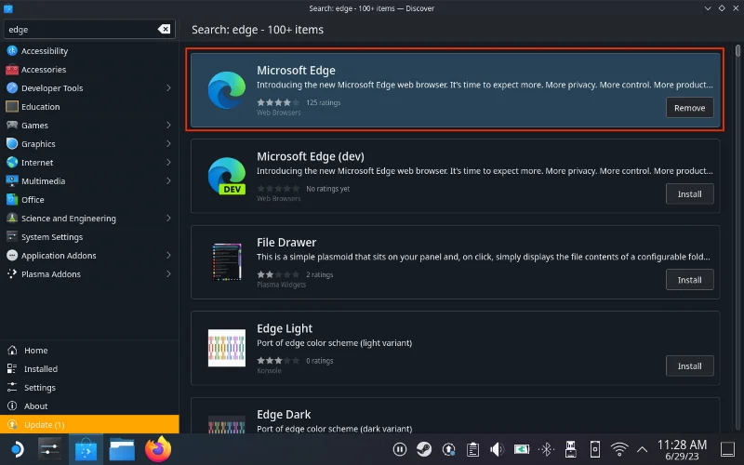Expand the Developer Tools category
744x465 pixels.
click(168, 88)
